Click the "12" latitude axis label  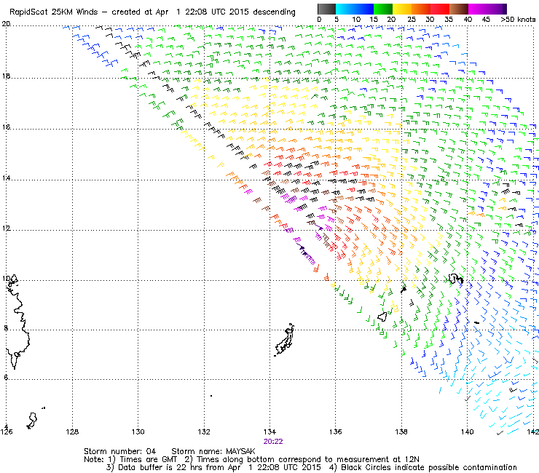coord(6,228)
